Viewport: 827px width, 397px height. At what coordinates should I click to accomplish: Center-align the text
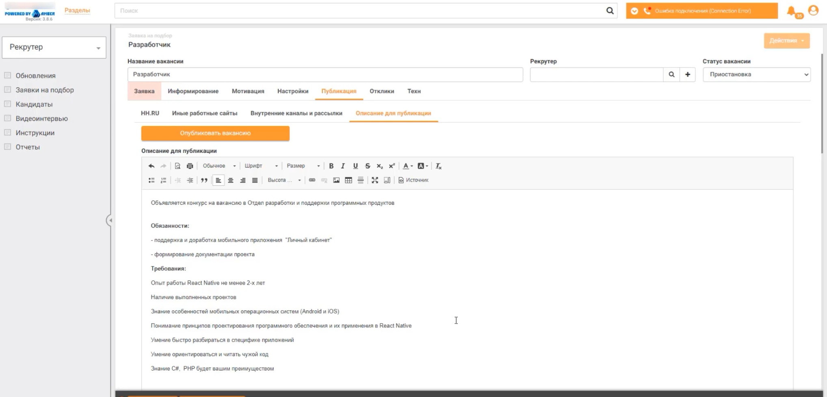tap(230, 180)
